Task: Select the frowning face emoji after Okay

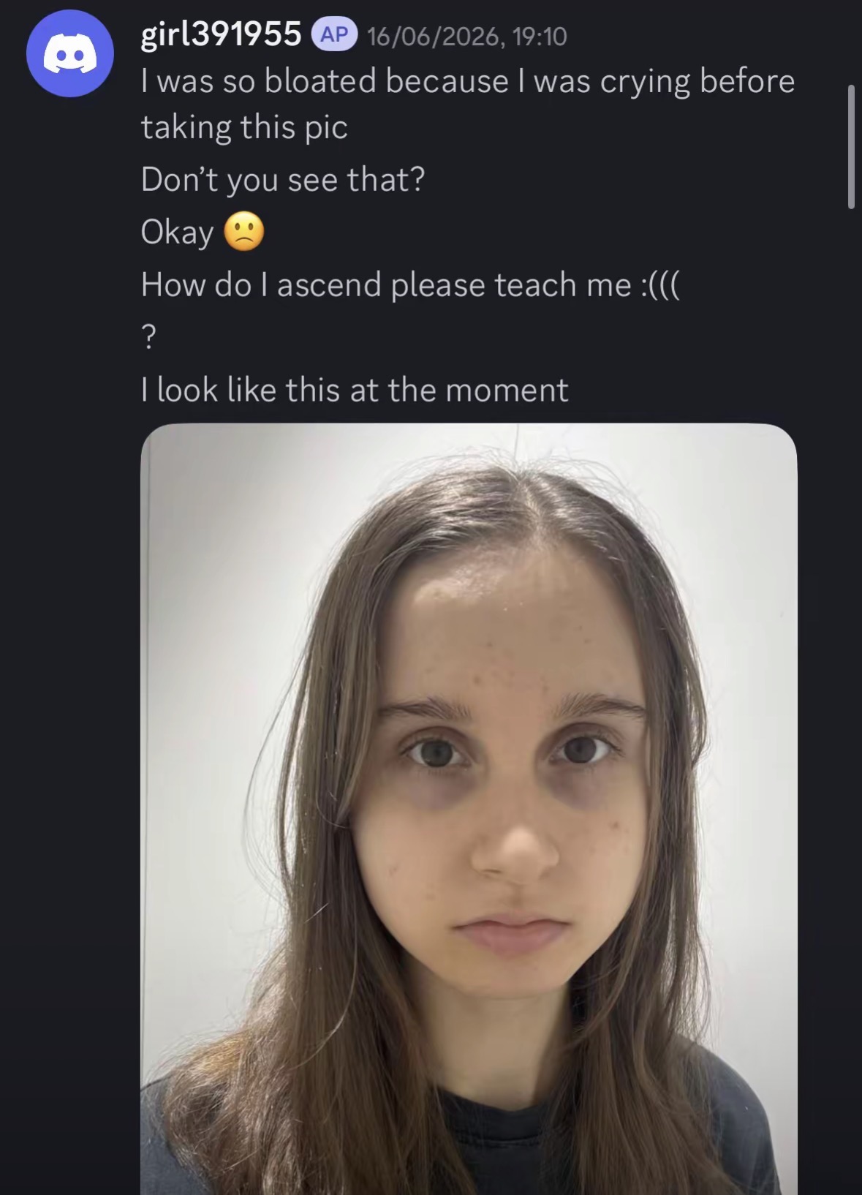Action: (243, 233)
